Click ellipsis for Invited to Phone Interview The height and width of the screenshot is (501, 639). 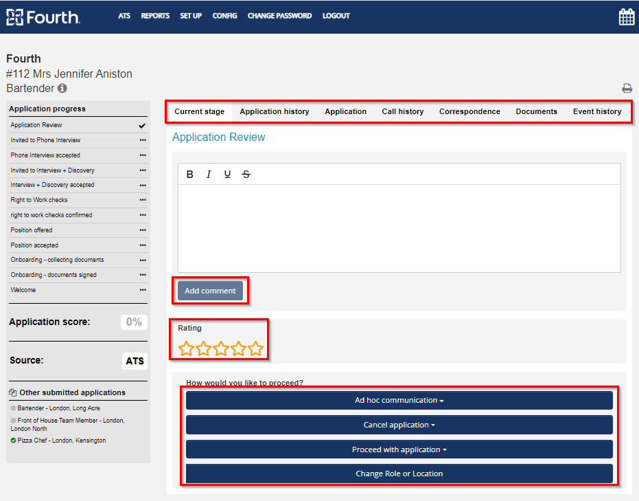tap(143, 140)
